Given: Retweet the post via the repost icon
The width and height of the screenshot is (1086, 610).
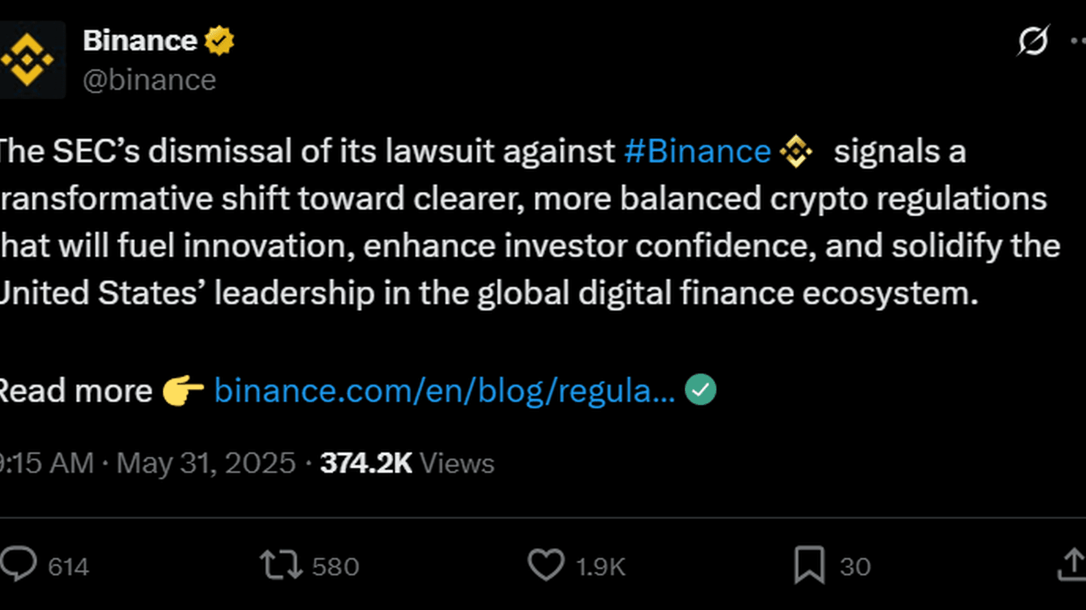Looking at the screenshot, I should click(282, 565).
